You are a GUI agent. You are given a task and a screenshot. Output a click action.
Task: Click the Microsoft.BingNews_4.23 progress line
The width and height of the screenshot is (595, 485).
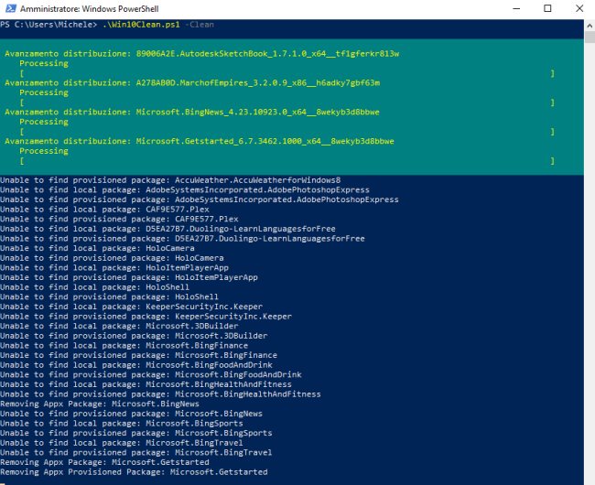(x=192, y=112)
